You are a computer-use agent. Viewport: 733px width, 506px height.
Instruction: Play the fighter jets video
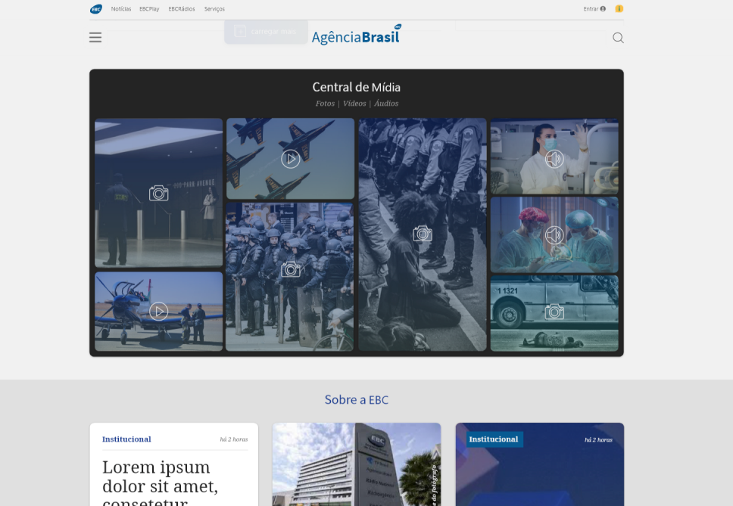coord(290,159)
